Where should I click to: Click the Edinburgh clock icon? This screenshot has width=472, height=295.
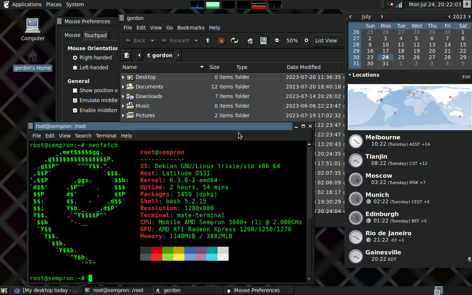[356, 218]
